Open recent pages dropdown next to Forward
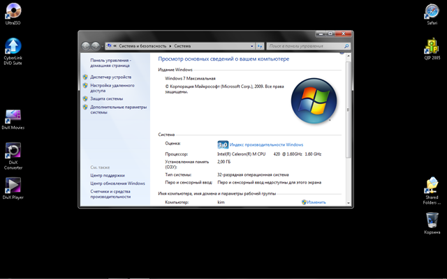 click(x=103, y=46)
